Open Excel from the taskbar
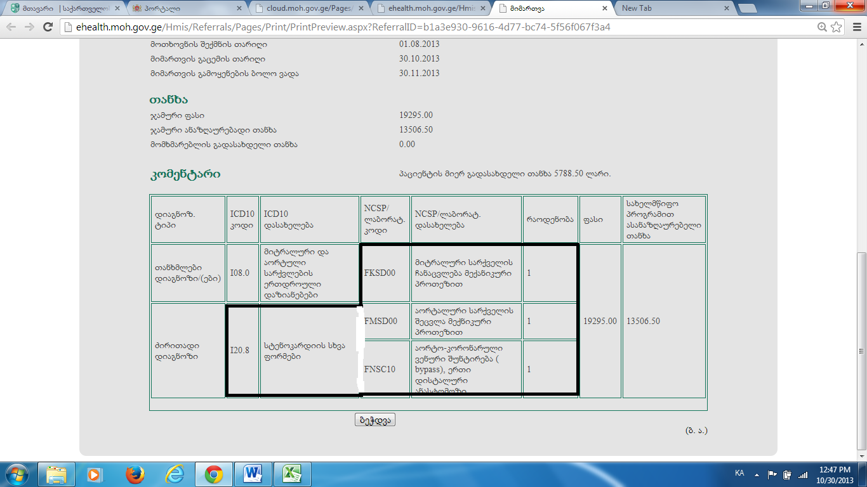This screenshot has width=867, height=487. click(x=292, y=474)
